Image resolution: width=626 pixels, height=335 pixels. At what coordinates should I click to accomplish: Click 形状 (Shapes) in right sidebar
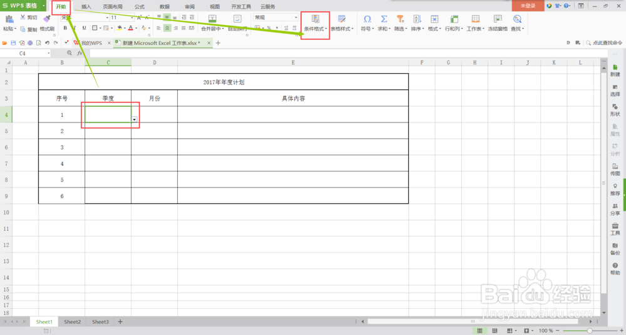pyautogui.click(x=615, y=110)
